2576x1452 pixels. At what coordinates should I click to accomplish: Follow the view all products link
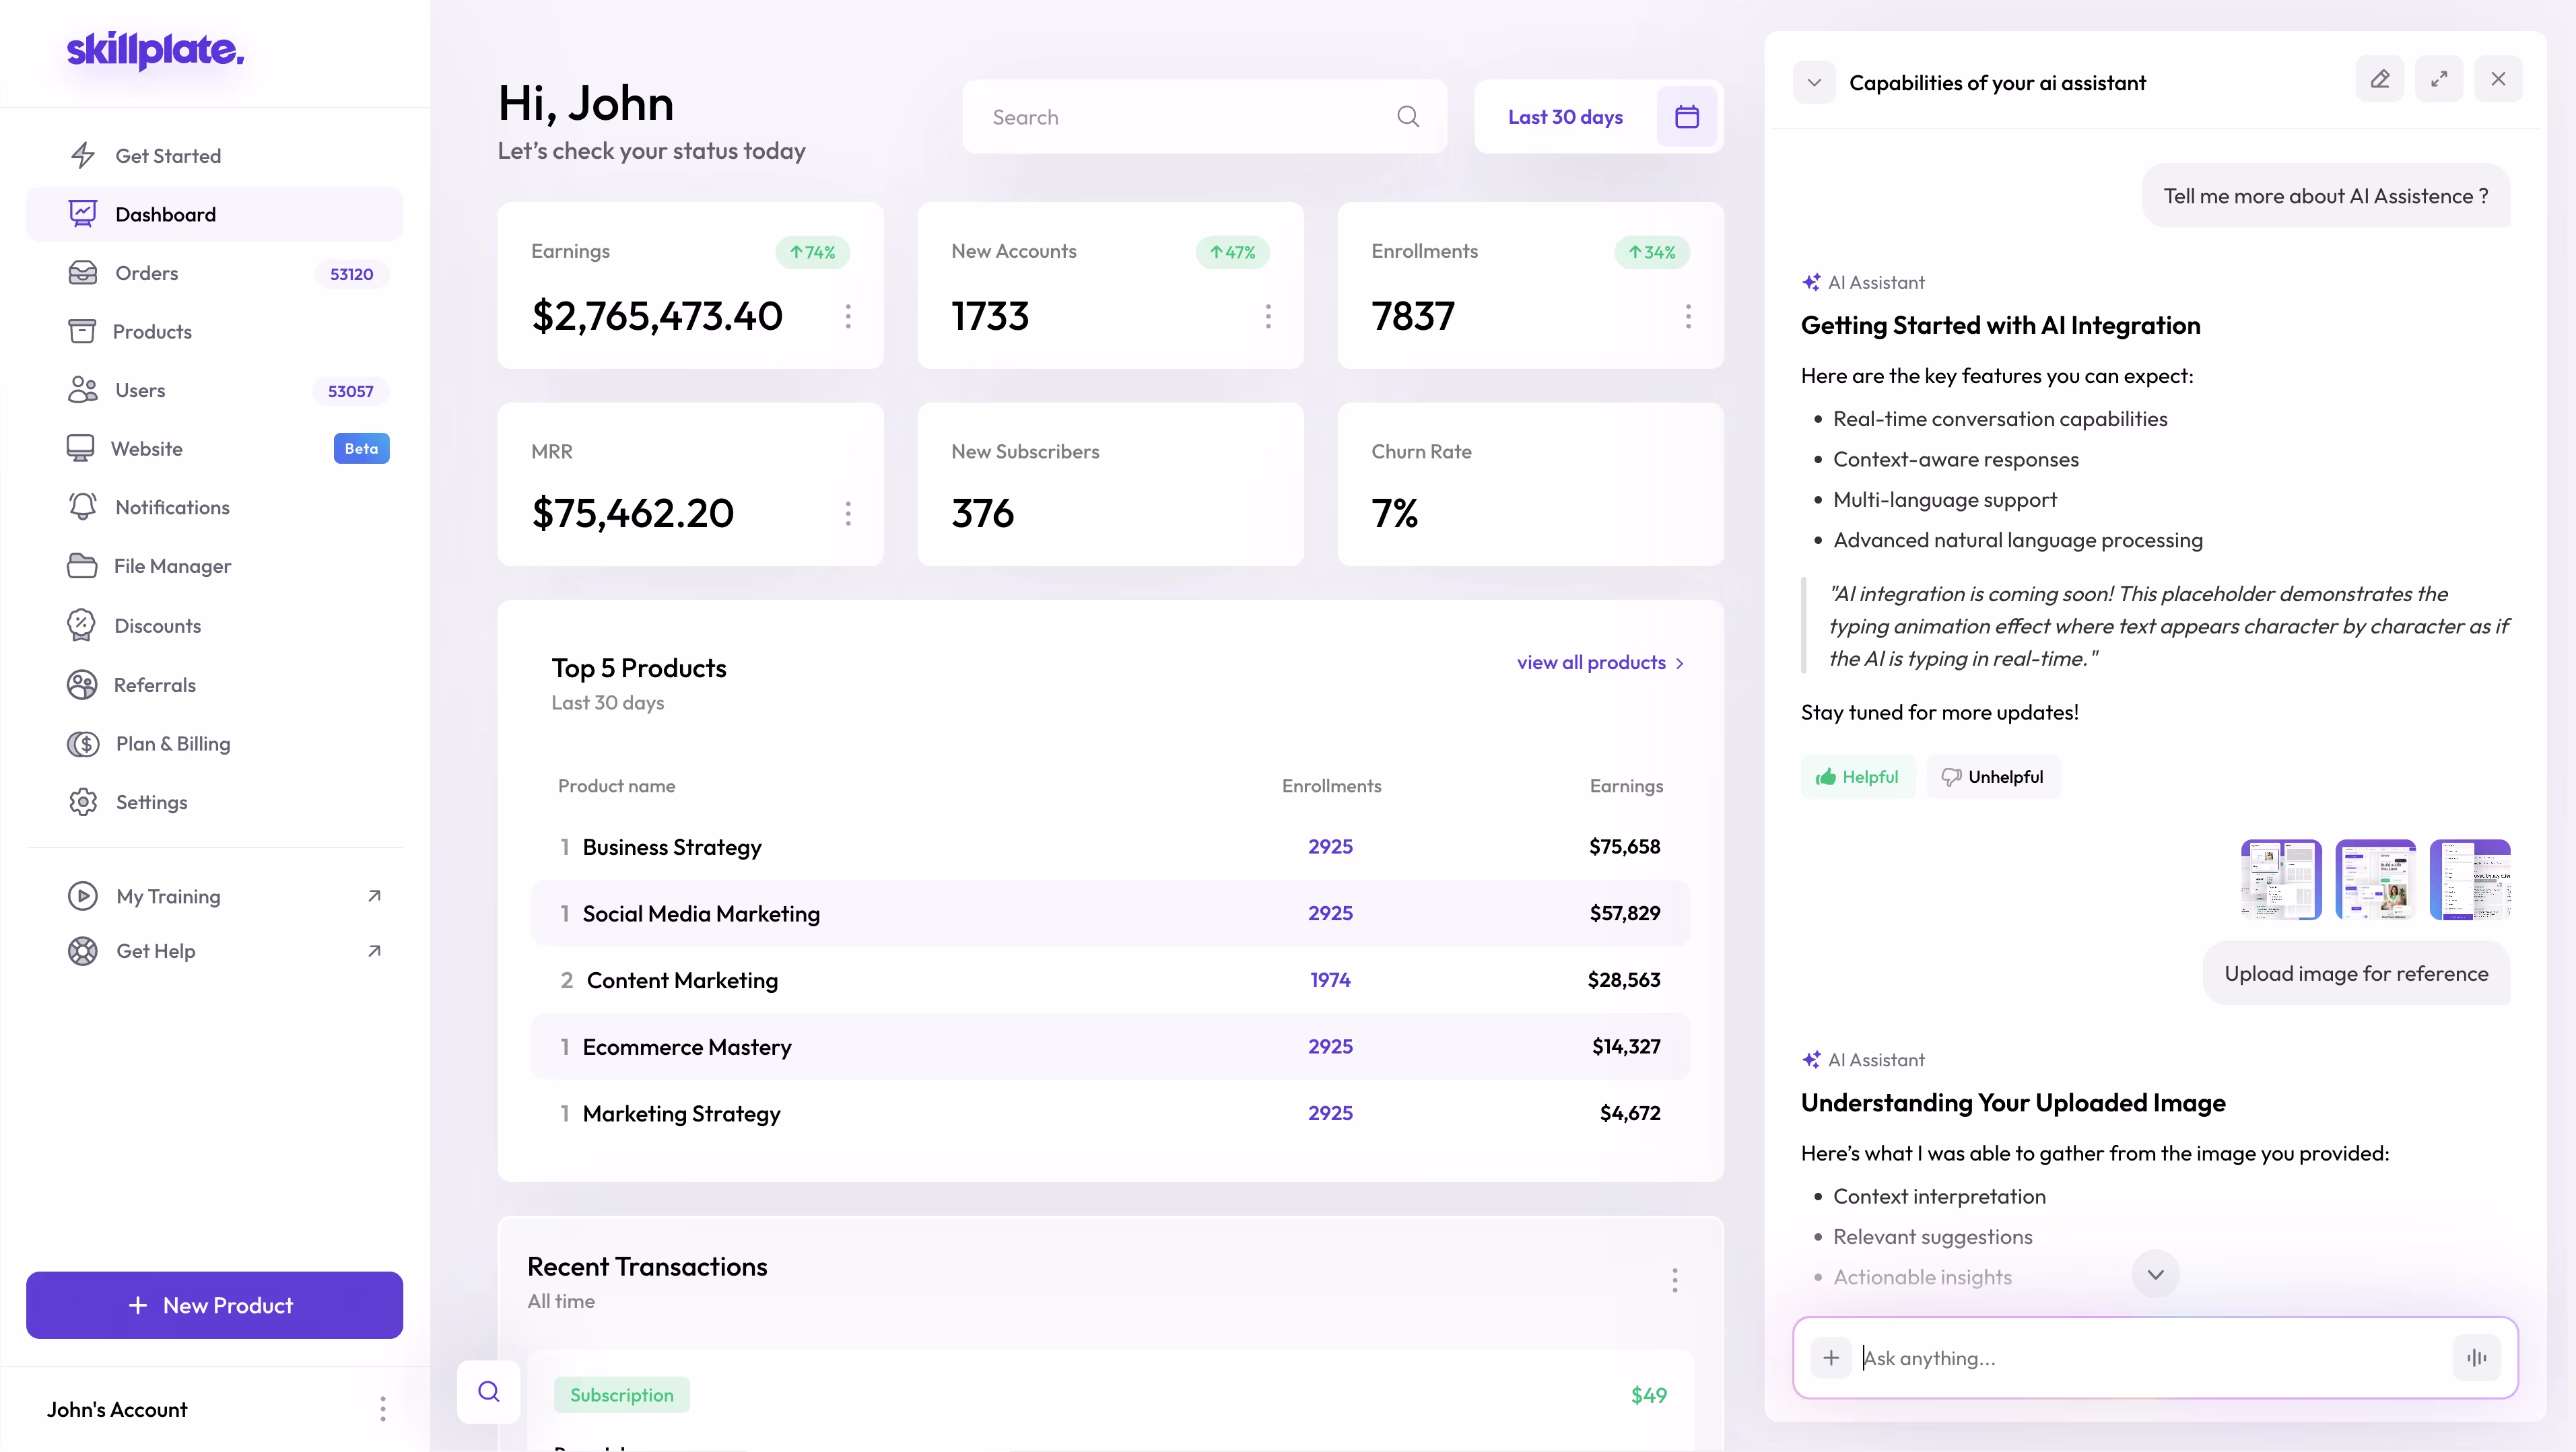click(x=1599, y=663)
